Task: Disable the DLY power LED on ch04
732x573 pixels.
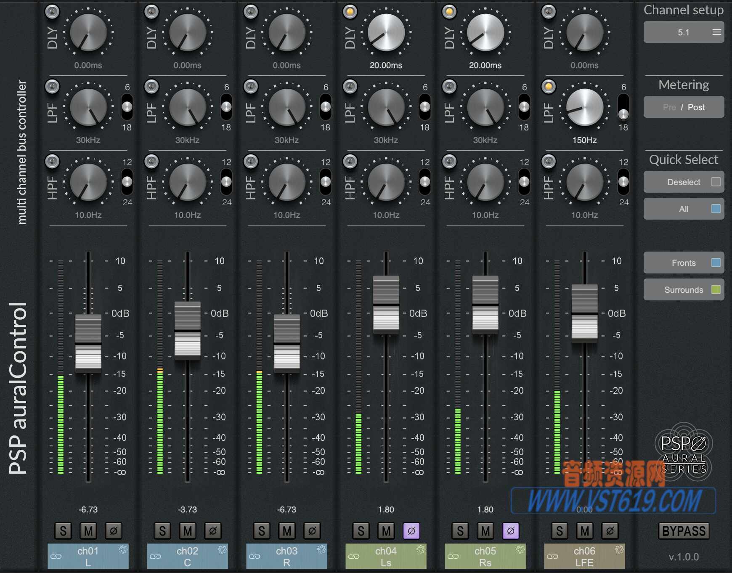Action: 350,12
